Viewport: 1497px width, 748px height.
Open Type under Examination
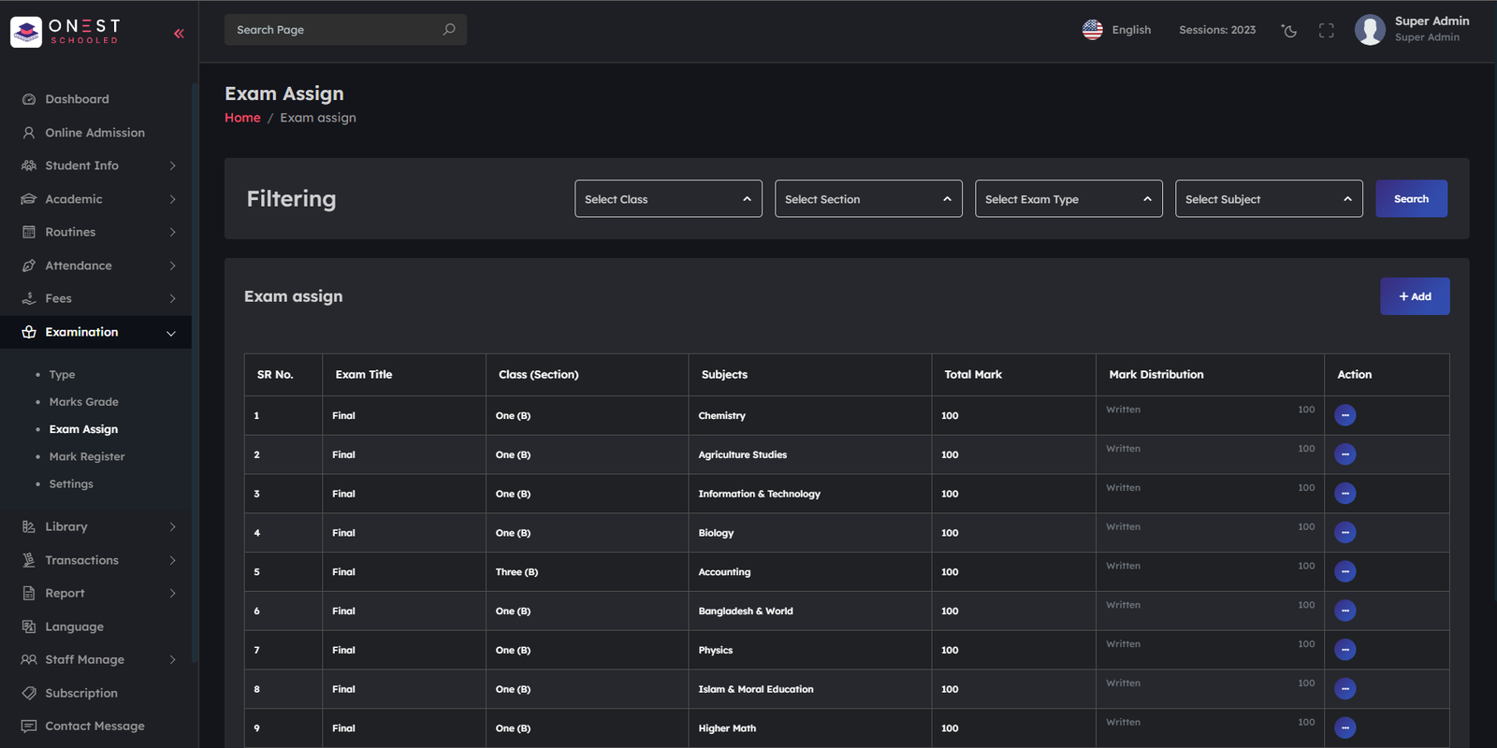tap(62, 375)
